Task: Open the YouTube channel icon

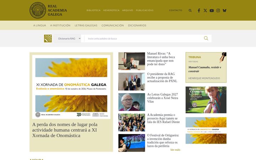Action: point(212,11)
